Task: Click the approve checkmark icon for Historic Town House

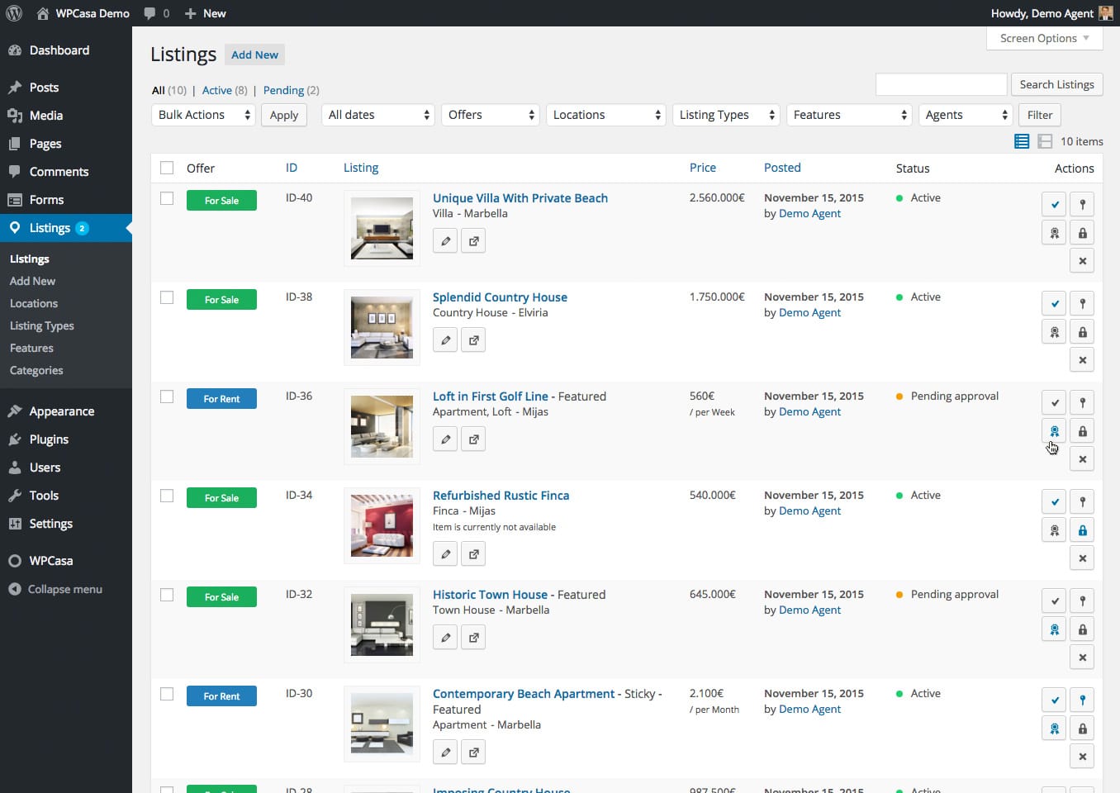Action: tap(1054, 601)
